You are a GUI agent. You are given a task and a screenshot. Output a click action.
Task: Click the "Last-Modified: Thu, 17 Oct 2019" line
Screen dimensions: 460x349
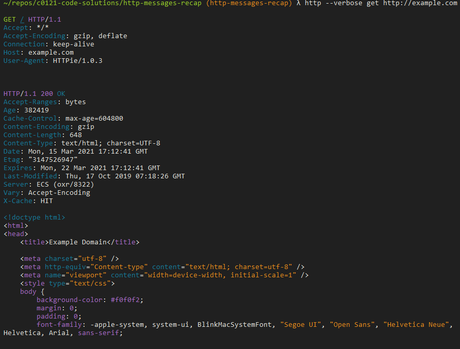coord(94,176)
